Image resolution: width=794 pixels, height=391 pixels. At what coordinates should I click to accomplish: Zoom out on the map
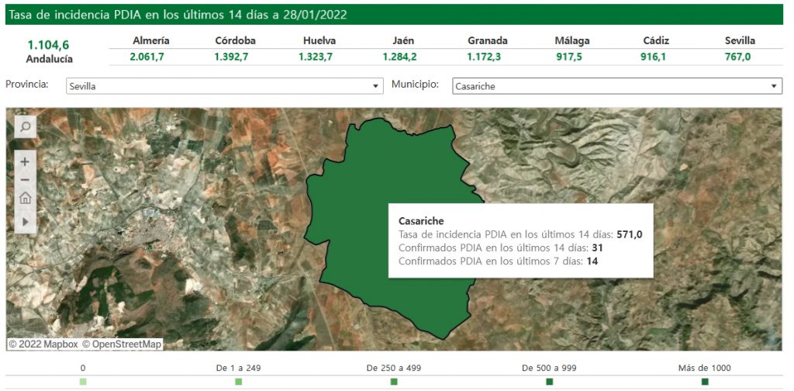pos(25,179)
